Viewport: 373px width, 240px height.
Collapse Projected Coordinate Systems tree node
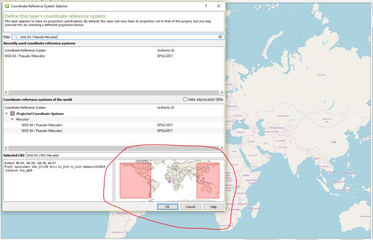click(7, 113)
